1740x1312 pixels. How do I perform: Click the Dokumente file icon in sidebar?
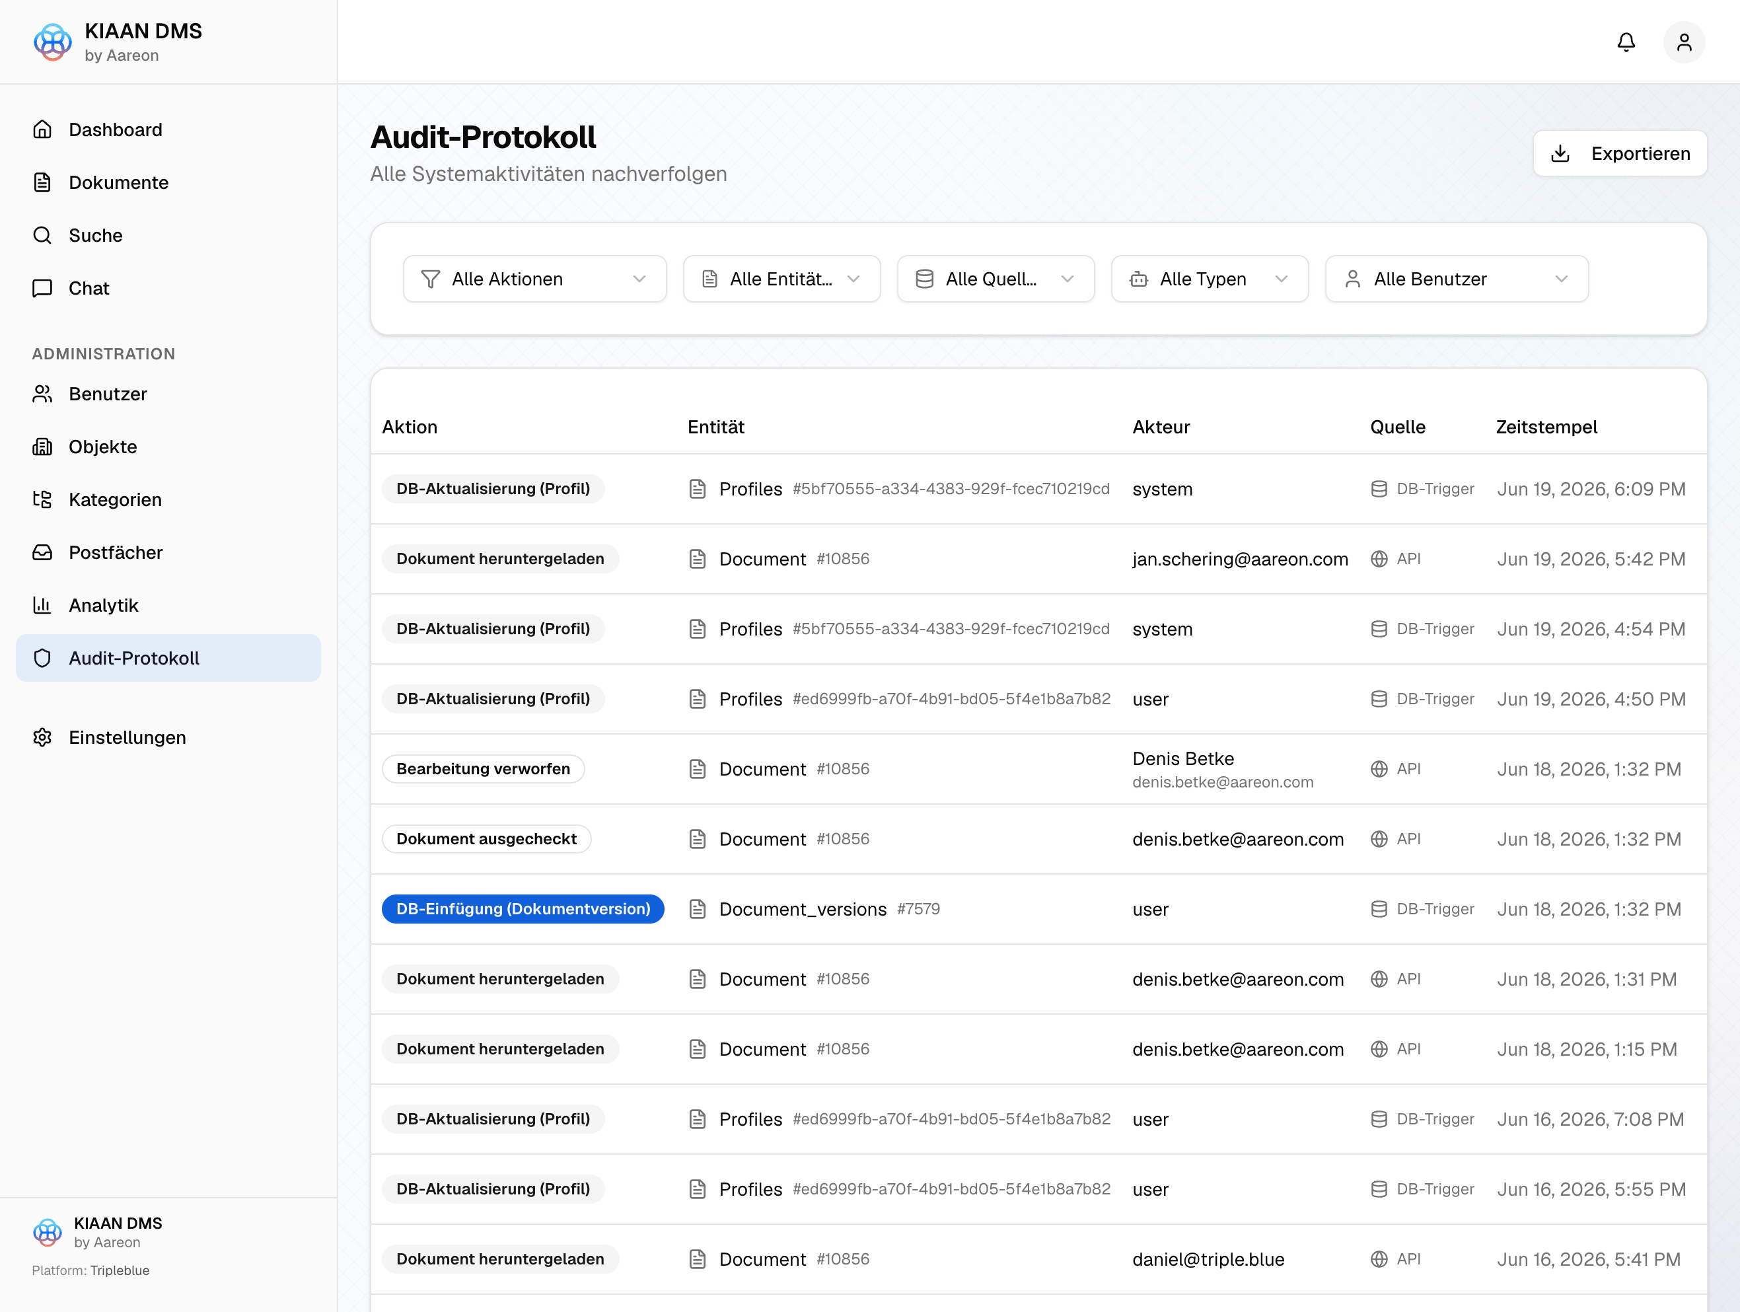(42, 182)
